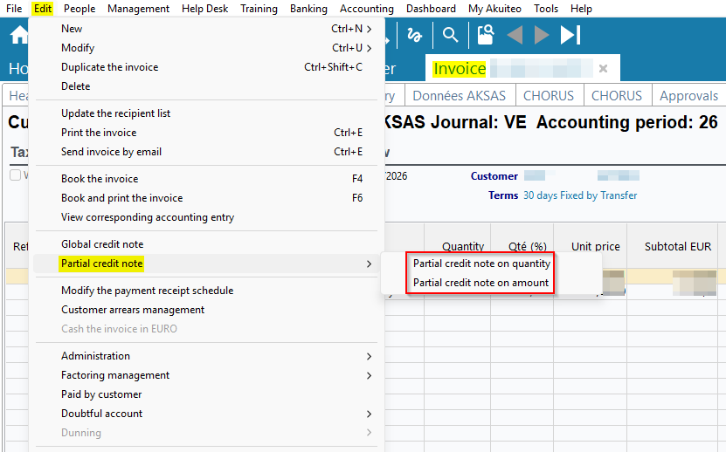Click the Subtotal EUR column header

click(x=678, y=247)
